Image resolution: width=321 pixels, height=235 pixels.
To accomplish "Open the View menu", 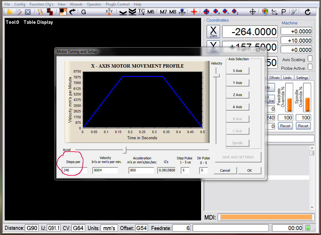I will click(61, 4).
